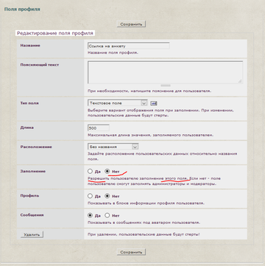Click the Профиль row label
265x266 pixels.
[29, 196]
